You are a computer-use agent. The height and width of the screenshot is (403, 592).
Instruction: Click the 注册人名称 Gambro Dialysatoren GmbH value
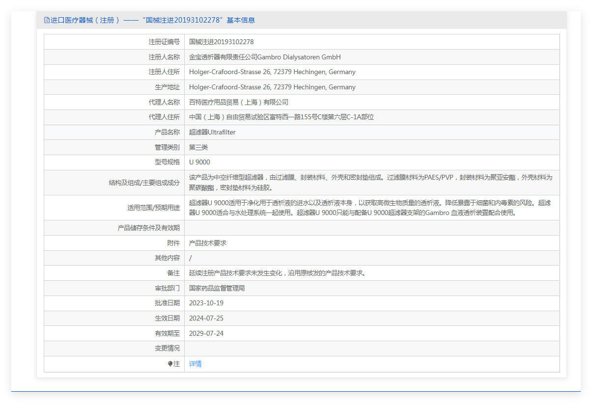(x=265, y=57)
